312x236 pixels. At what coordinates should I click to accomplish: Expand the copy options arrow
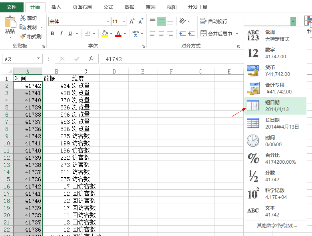[42, 27]
